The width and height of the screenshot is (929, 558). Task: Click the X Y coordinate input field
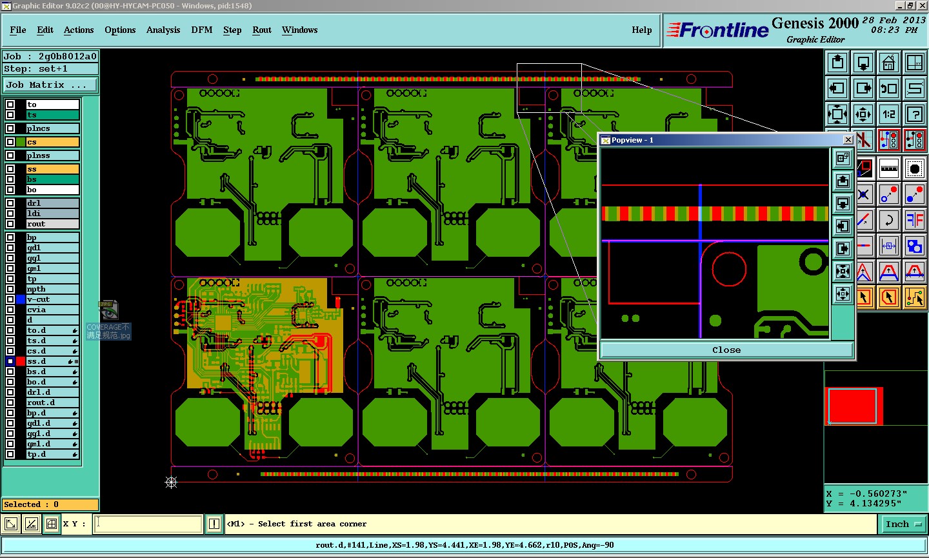point(148,524)
